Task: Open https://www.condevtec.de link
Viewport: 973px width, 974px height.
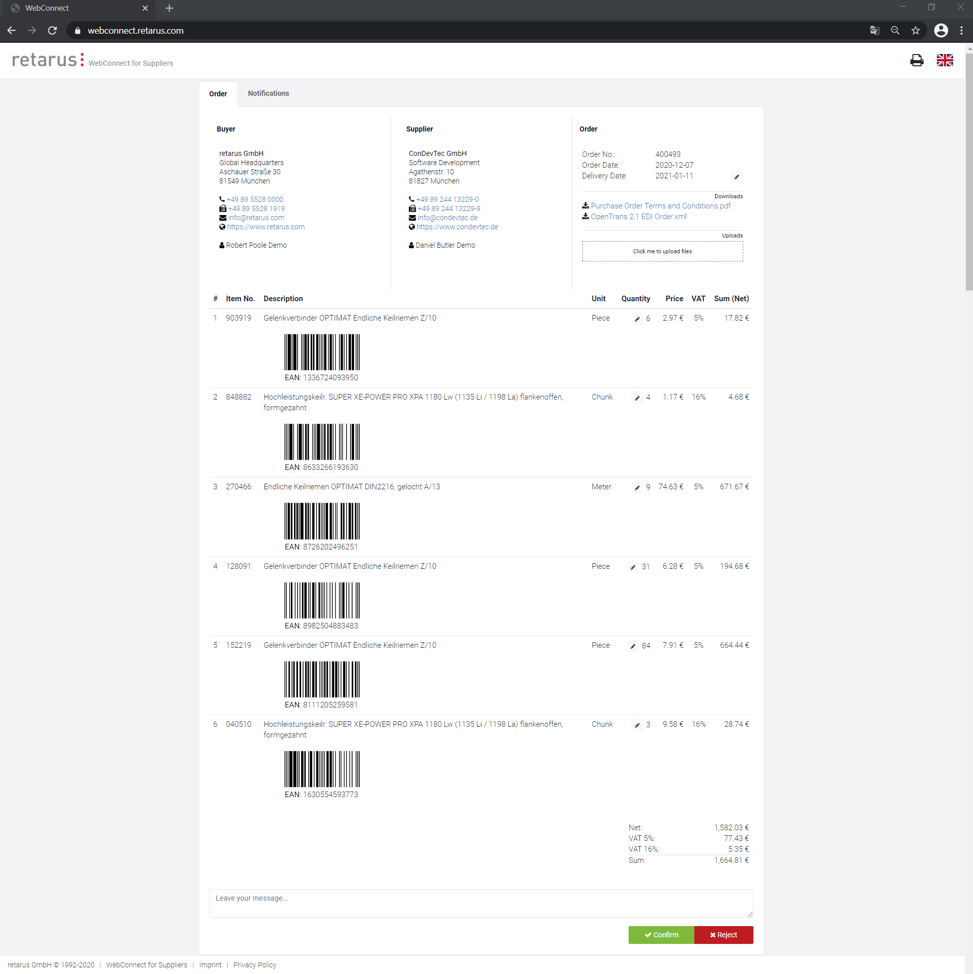Action: click(x=457, y=227)
